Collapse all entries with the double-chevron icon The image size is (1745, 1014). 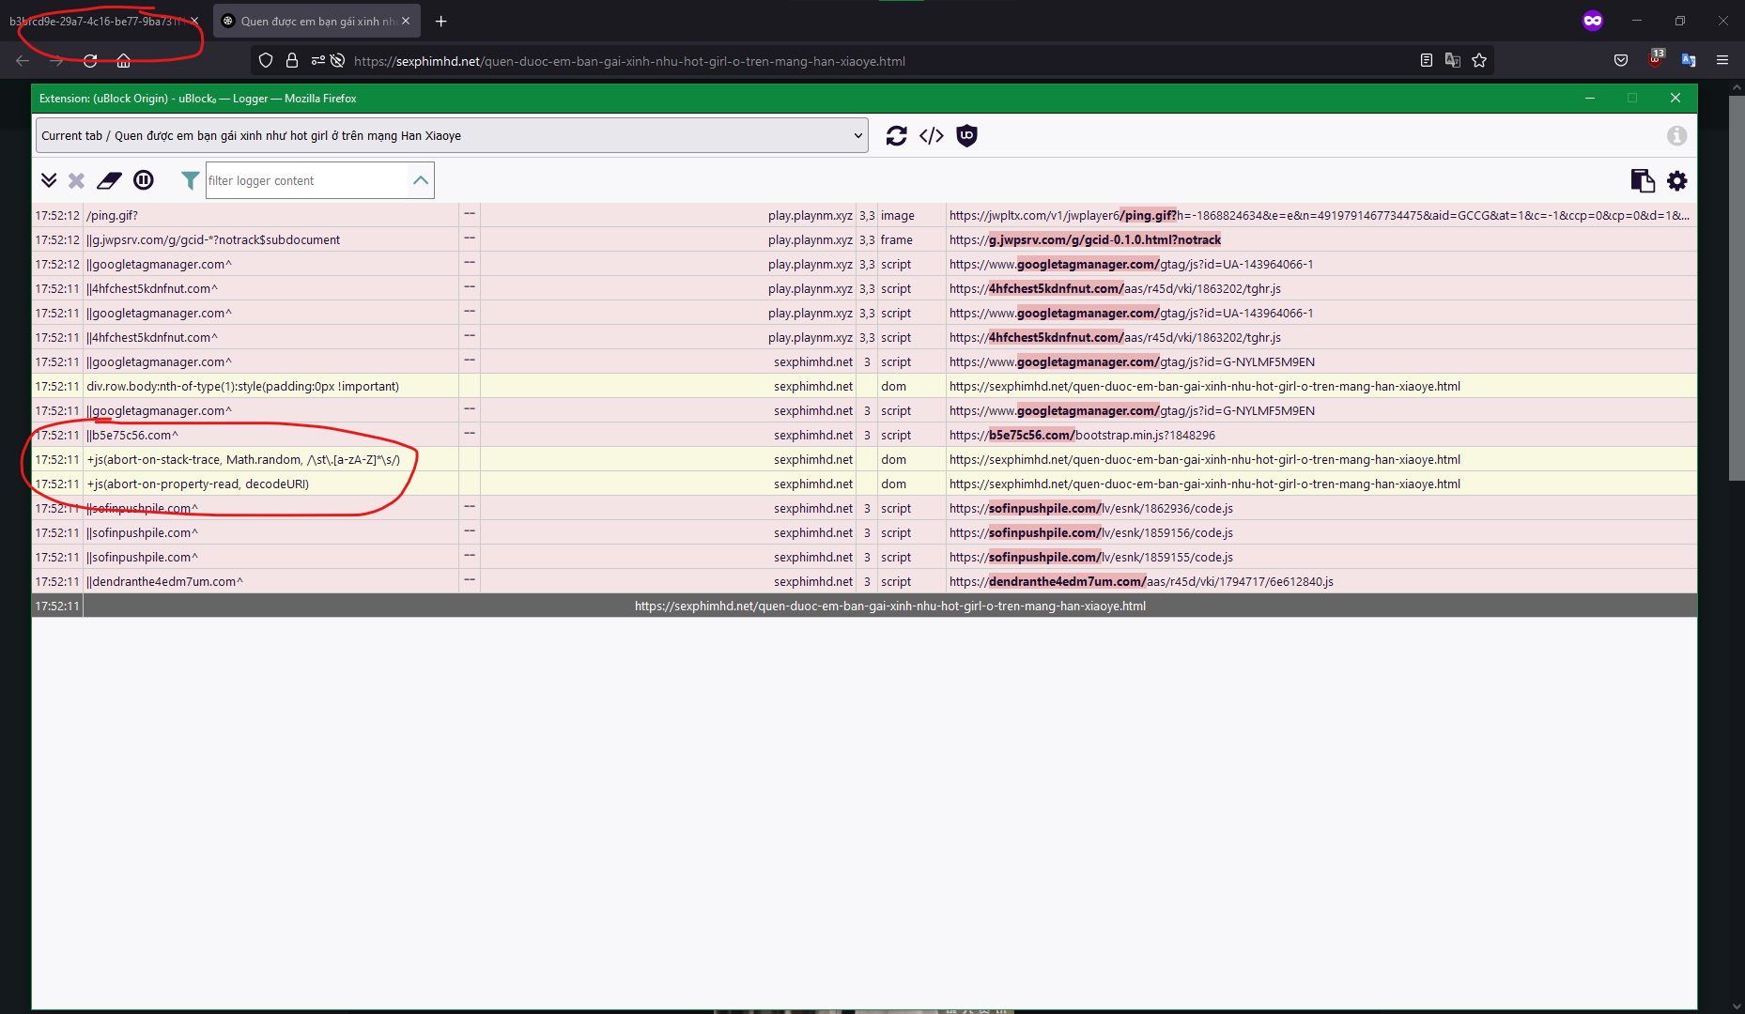(x=49, y=180)
